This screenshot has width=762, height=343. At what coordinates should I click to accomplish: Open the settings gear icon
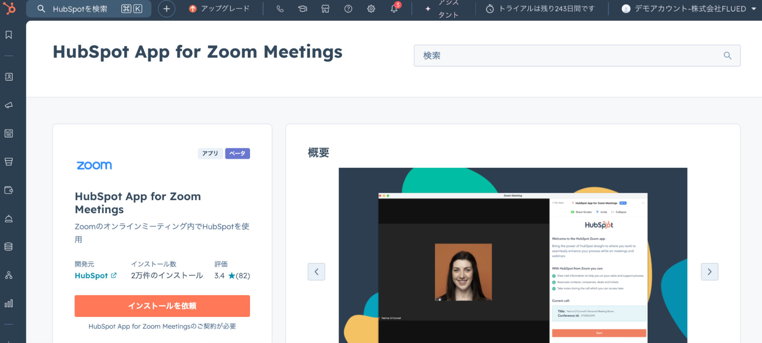click(x=371, y=9)
